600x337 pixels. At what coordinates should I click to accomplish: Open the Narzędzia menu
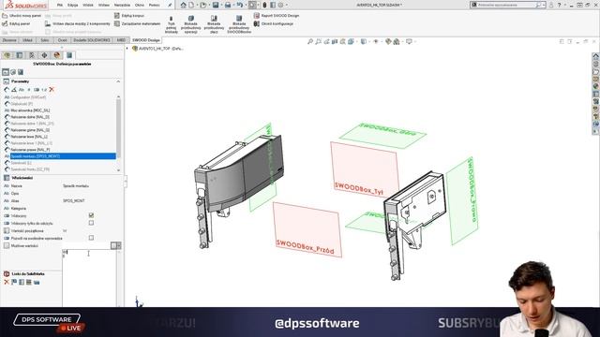(122, 5)
